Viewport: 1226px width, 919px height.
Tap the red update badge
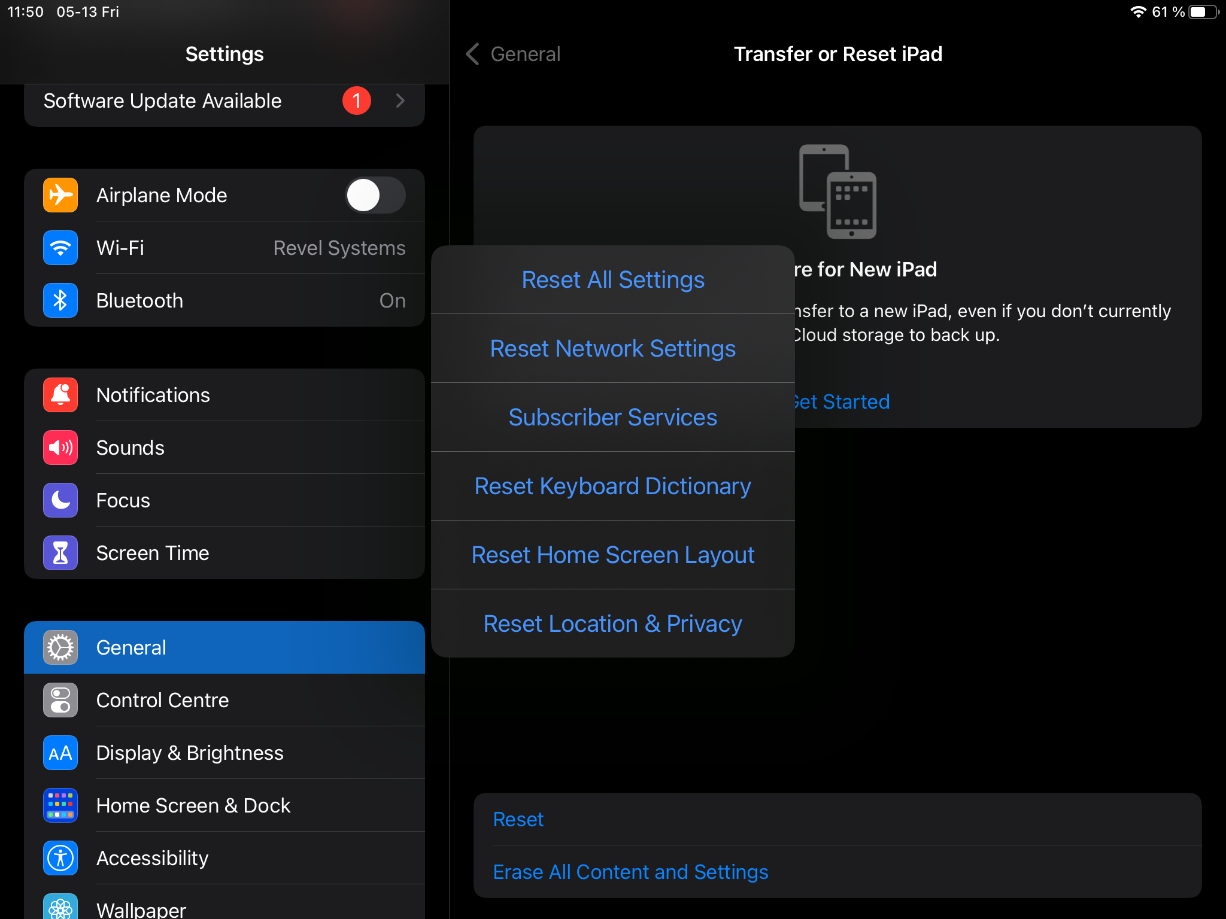357,101
